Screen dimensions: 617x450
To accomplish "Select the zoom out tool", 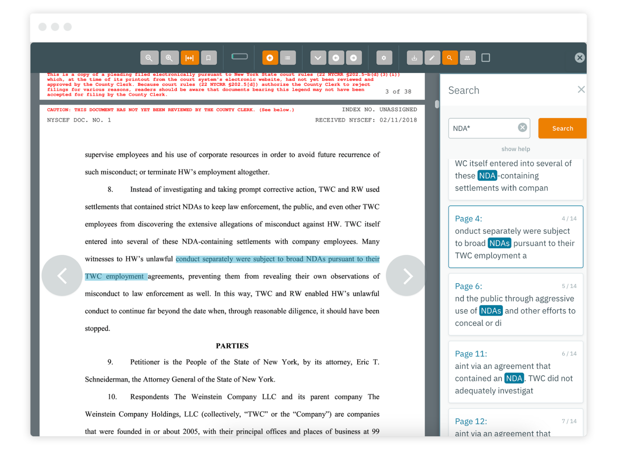I will click(149, 58).
